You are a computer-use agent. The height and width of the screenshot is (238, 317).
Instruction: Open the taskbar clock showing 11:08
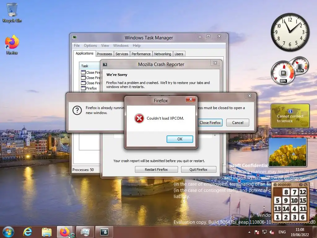click(x=300, y=232)
